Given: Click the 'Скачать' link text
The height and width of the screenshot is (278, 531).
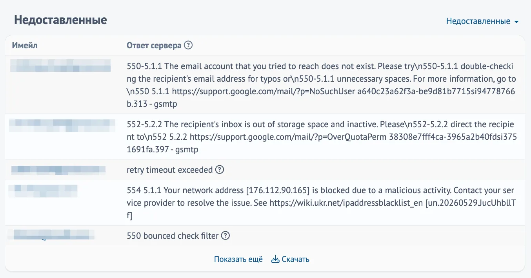Looking at the screenshot, I should click(296, 259).
